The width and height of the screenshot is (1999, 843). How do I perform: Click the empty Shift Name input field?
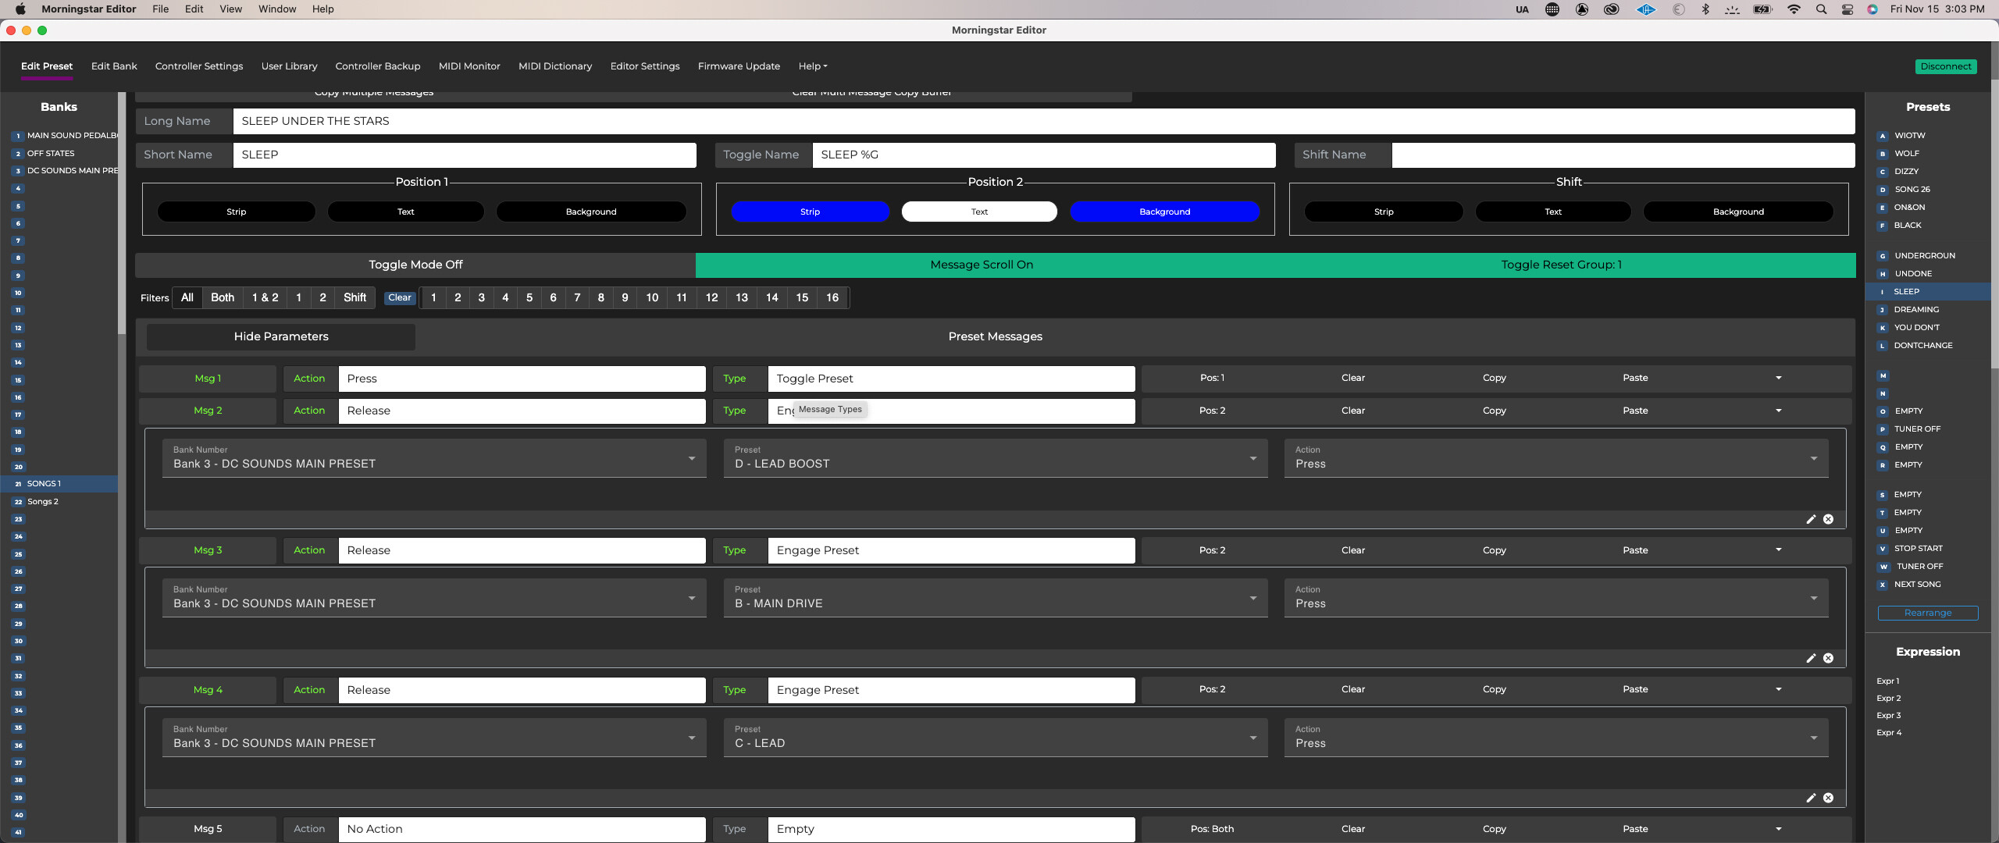[x=1623, y=155]
